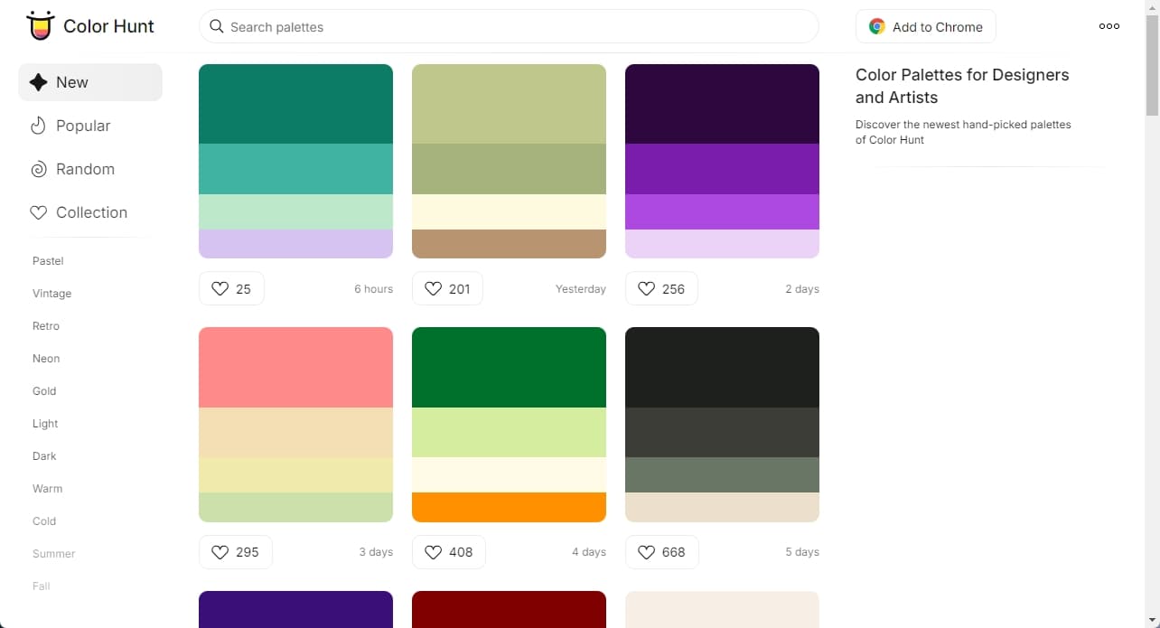Screen dimensions: 1160x628
Task: Filter by the Retro tag
Action: 46,326
